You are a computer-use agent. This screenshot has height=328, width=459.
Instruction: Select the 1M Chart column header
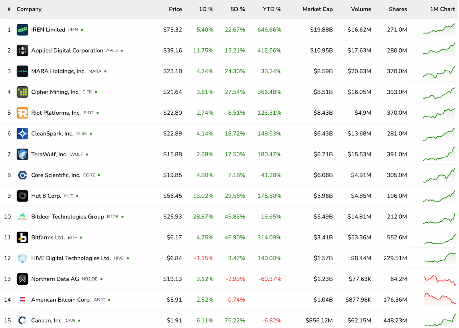pyautogui.click(x=442, y=9)
